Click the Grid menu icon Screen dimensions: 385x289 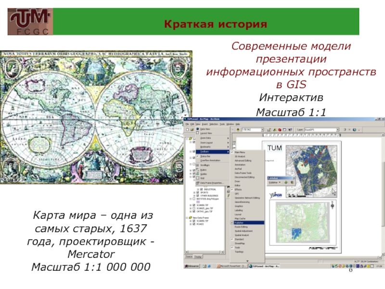(197, 178)
